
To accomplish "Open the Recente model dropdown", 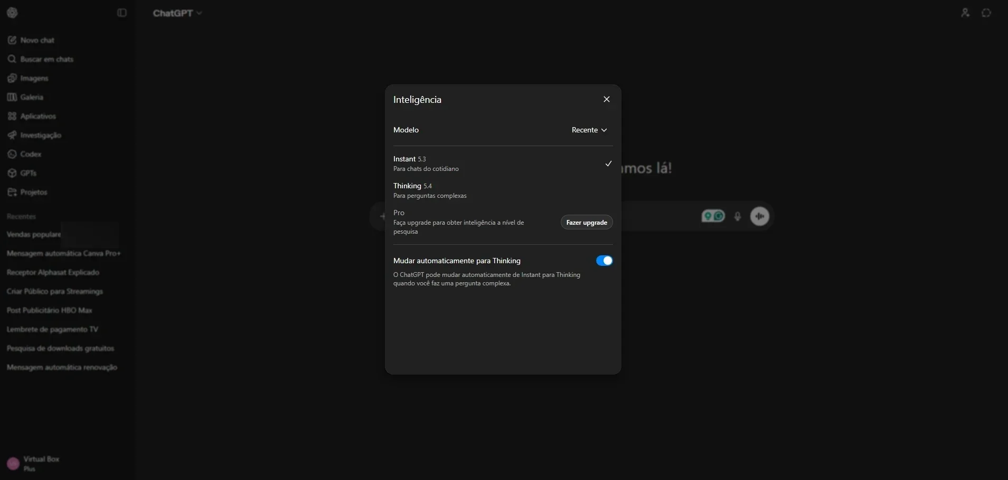I will pyautogui.click(x=589, y=130).
